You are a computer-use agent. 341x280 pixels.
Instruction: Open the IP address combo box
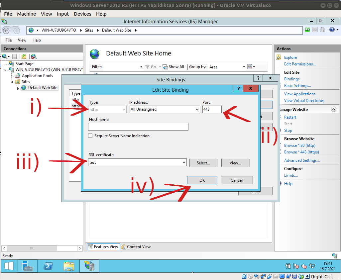(165, 109)
